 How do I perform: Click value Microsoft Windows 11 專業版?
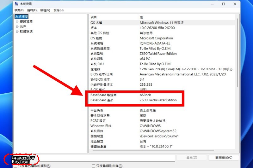162,23
